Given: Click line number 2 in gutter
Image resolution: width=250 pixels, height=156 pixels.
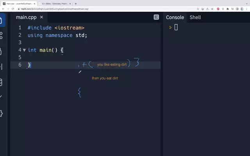Looking at the screenshot, I should 20,35.
